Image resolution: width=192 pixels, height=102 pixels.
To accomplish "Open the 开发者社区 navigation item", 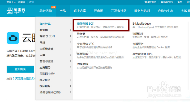I will tap(118, 11).
